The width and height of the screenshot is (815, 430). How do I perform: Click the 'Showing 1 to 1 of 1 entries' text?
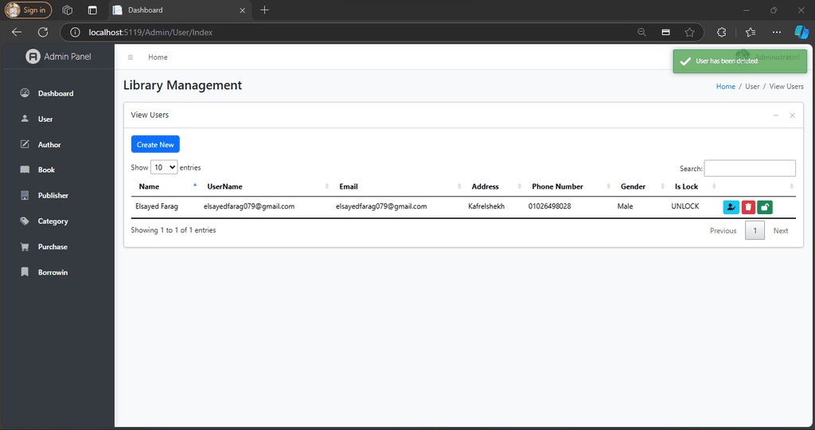coord(173,230)
